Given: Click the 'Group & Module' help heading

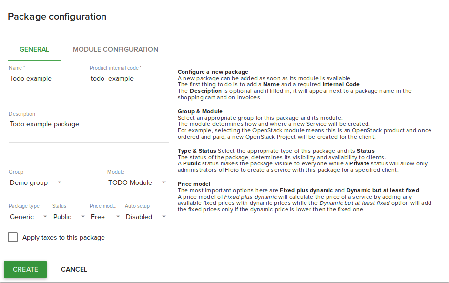Looking at the screenshot, I should [x=200, y=111].
